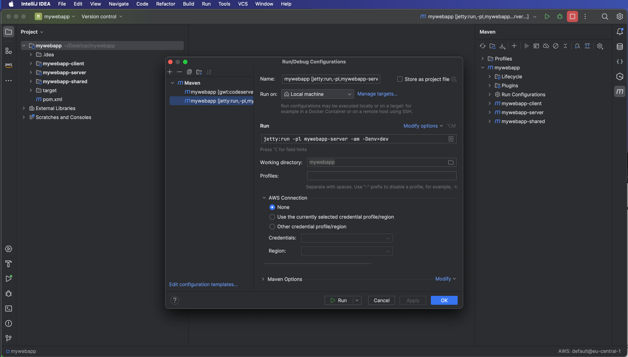
Task: Open the Build menu
Action: (189, 4)
